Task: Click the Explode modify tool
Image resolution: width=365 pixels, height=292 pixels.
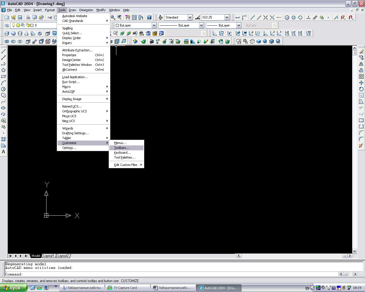Action: coord(361,145)
